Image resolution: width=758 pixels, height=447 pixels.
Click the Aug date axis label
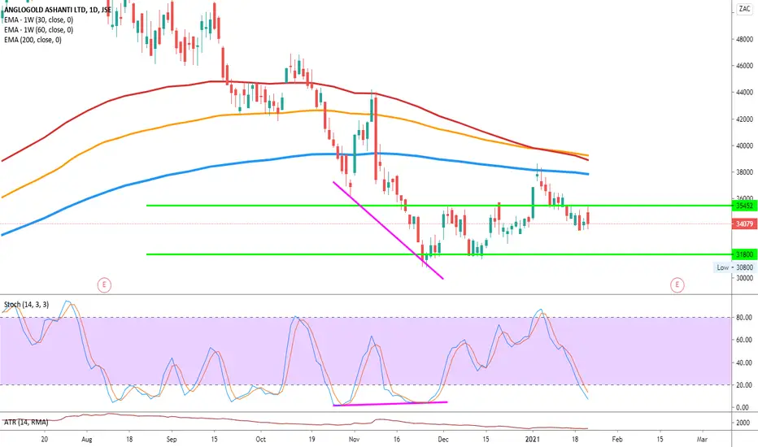87,439
